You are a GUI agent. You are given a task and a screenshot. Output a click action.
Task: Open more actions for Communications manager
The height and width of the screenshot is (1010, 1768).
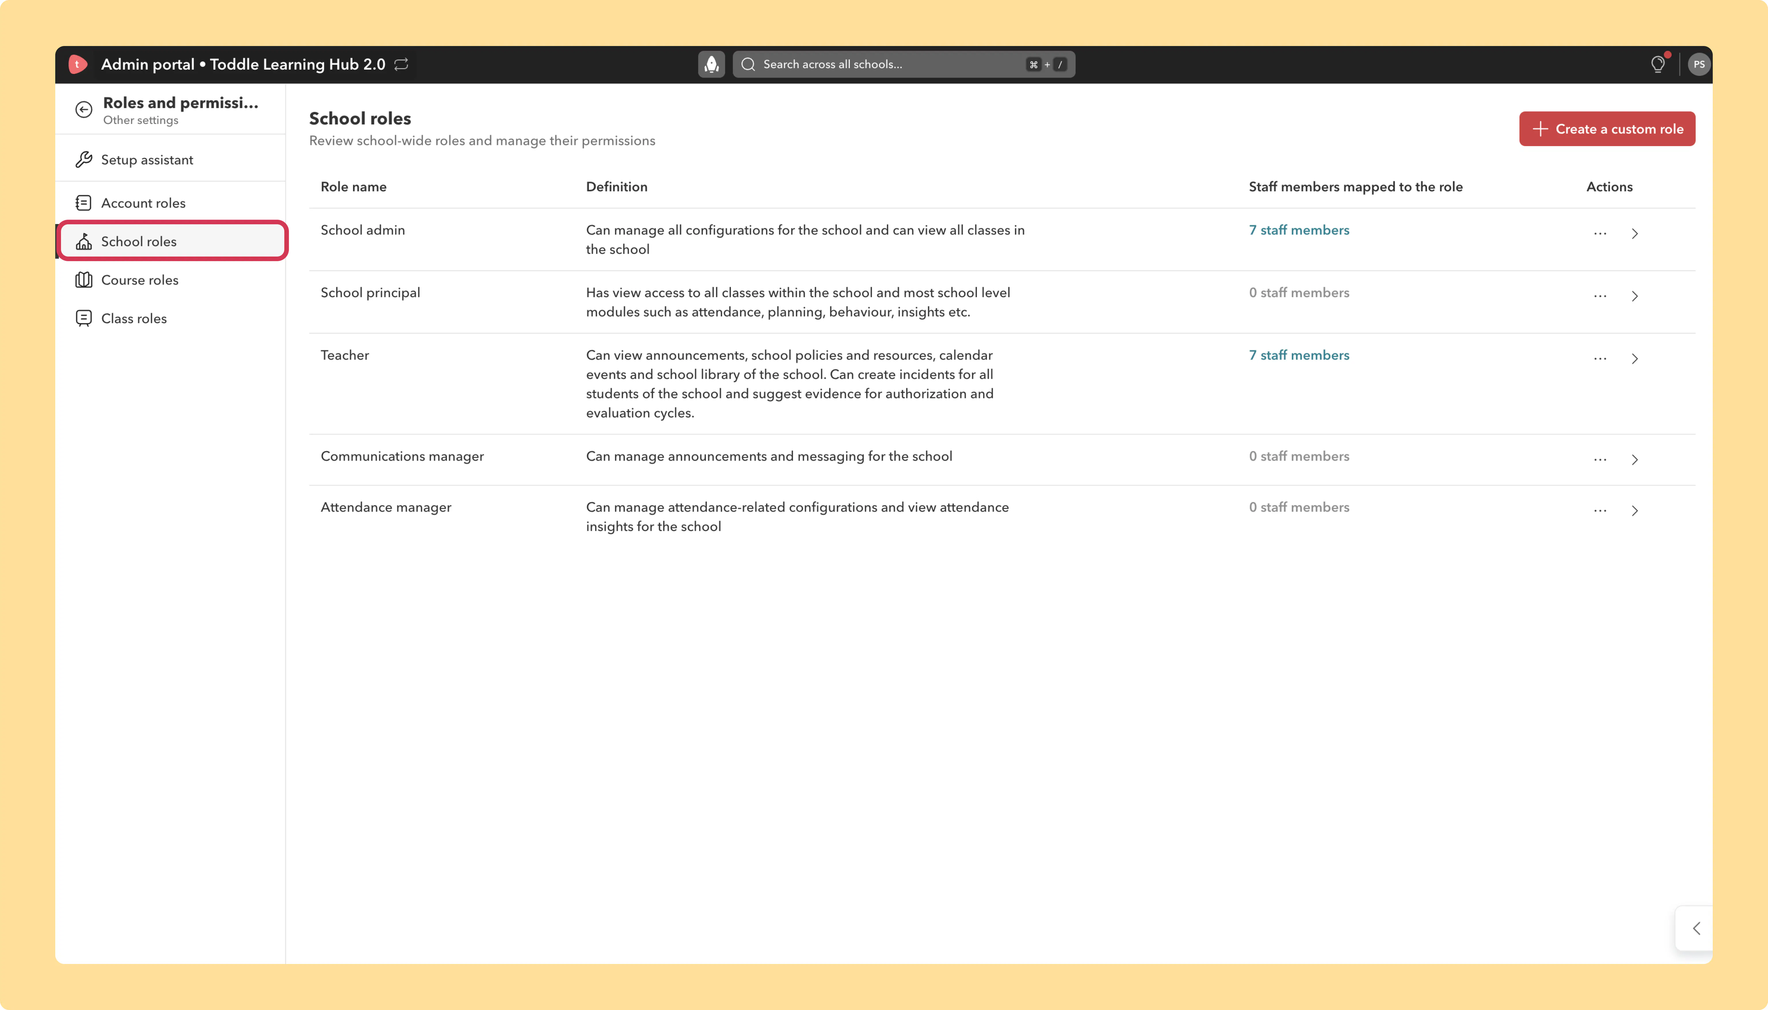point(1600,460)
